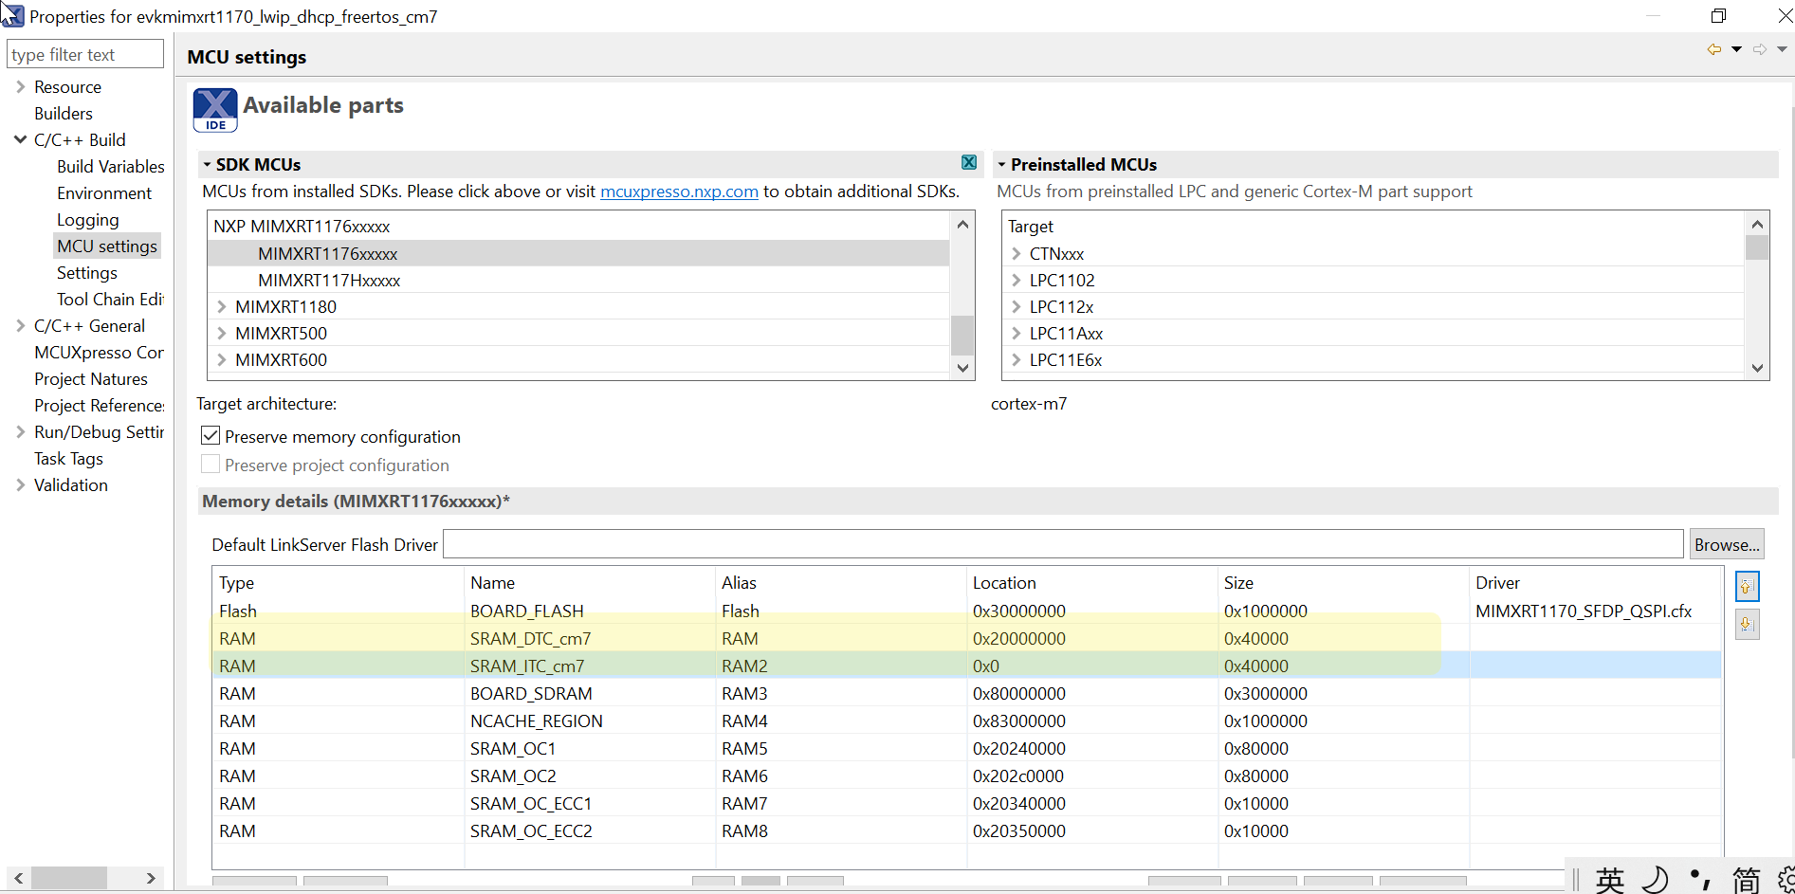This screenshot has height=894, width=1795.
Task: Click the forward navigation arrow icon
Action: point(1760,49)
